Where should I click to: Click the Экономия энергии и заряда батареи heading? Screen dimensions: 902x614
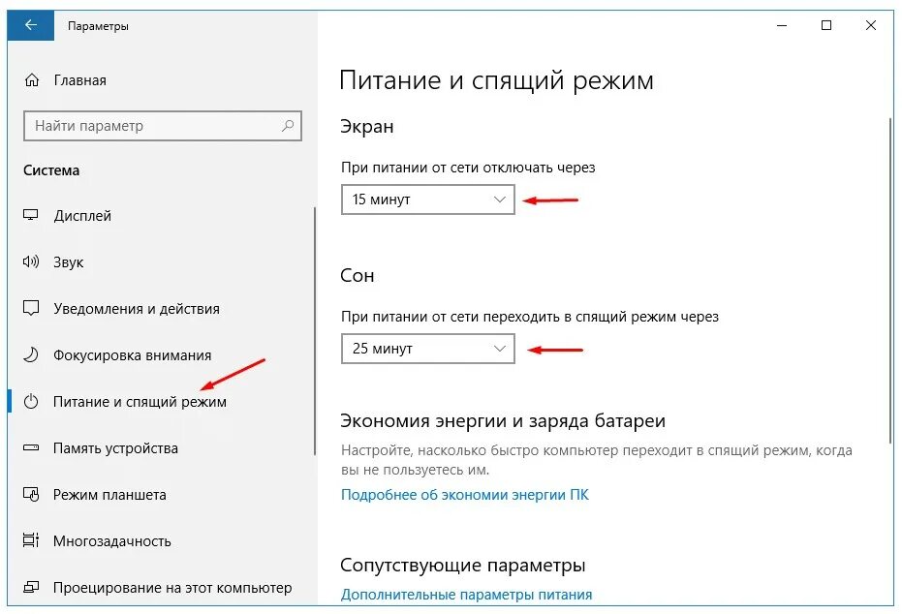point(503,421)
